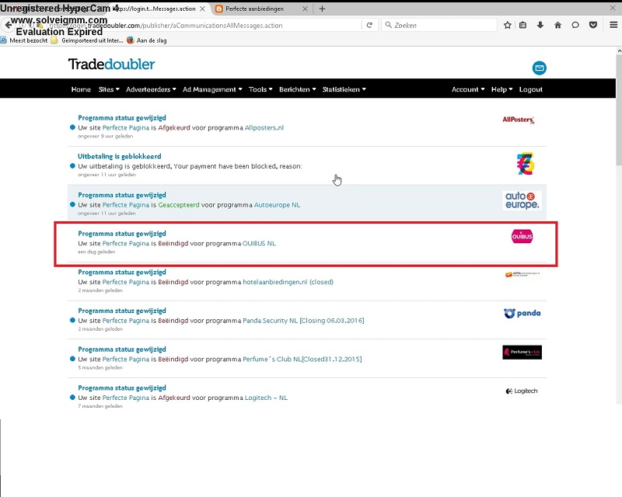Bookmark this page with the star icon
This screenshot has width=622, height=497.
click(x=508, y=25)
